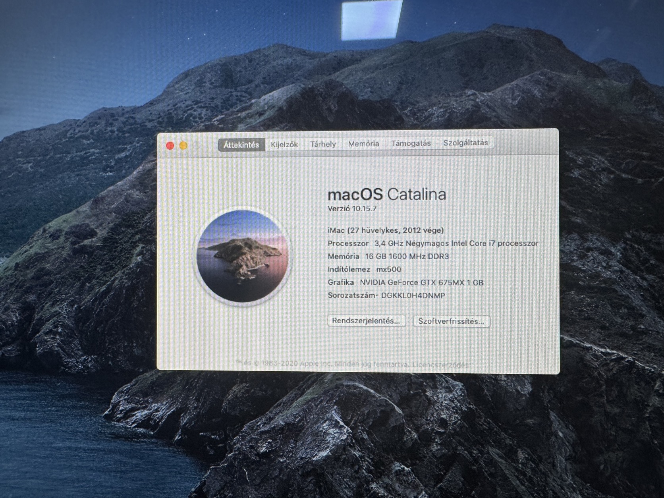The image size is (664, 498).
Task: Click the 'Sorozatszám' label
Action: point(352,295)
